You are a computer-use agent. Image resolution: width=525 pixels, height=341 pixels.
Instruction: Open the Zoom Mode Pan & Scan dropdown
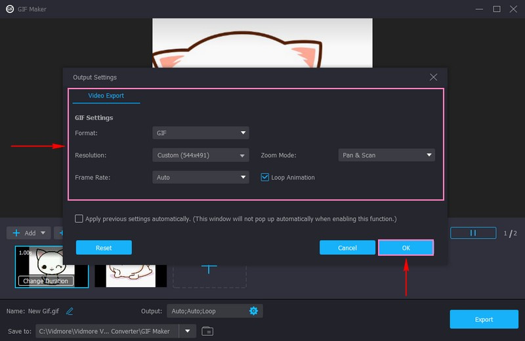386,155
